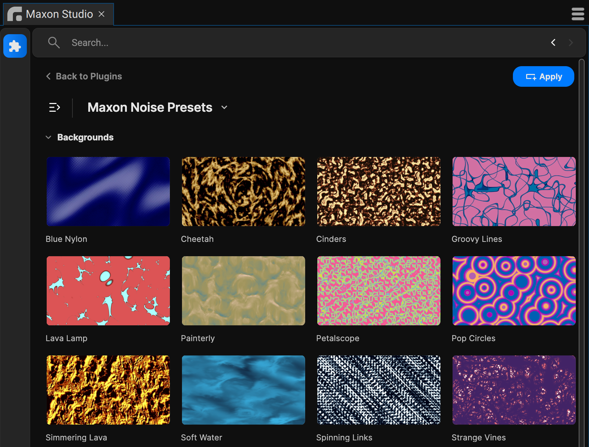Select the Simmering Lava preset thumbnail
589x447 pixels.
point(108,390)
